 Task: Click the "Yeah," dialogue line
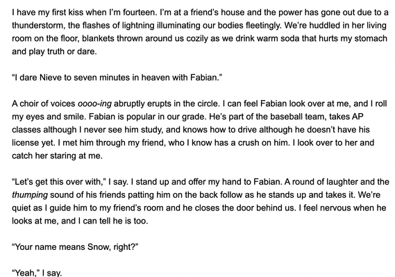pyautogui.click(x=37, y=273)
